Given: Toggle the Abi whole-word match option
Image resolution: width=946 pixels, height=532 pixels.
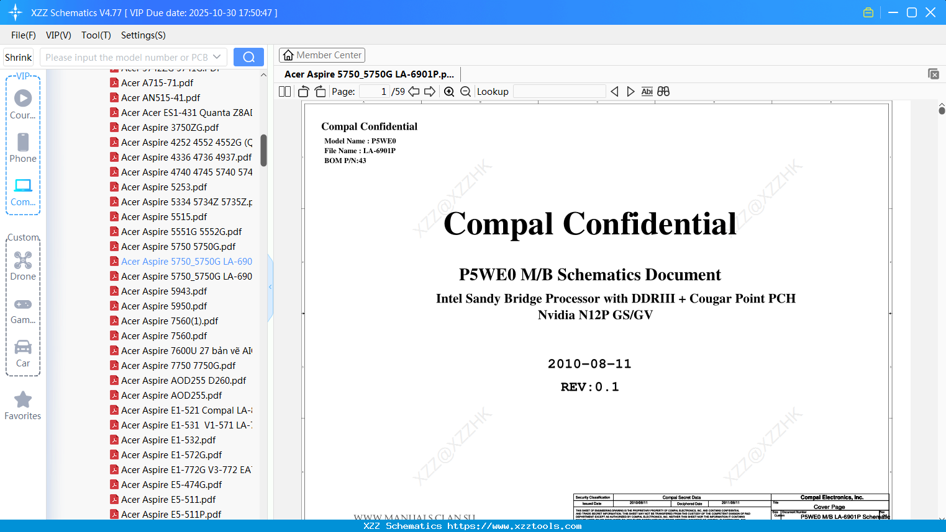Looking at the screenshot, I should point(647,92).
